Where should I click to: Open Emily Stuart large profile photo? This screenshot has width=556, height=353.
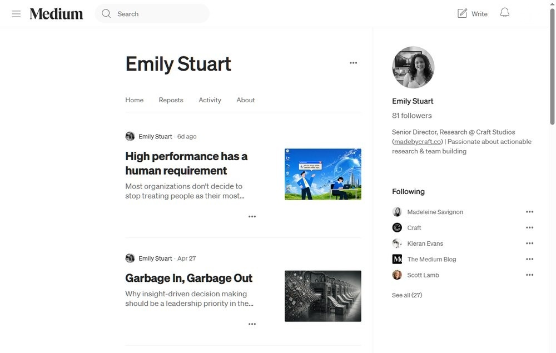(413, 67)
